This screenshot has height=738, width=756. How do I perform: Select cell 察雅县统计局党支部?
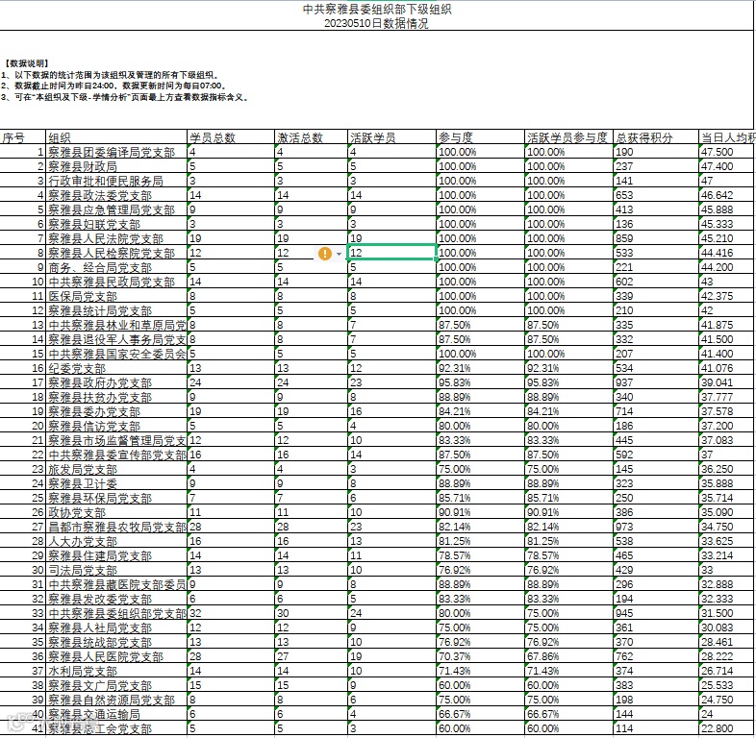[x=116, y=310]
